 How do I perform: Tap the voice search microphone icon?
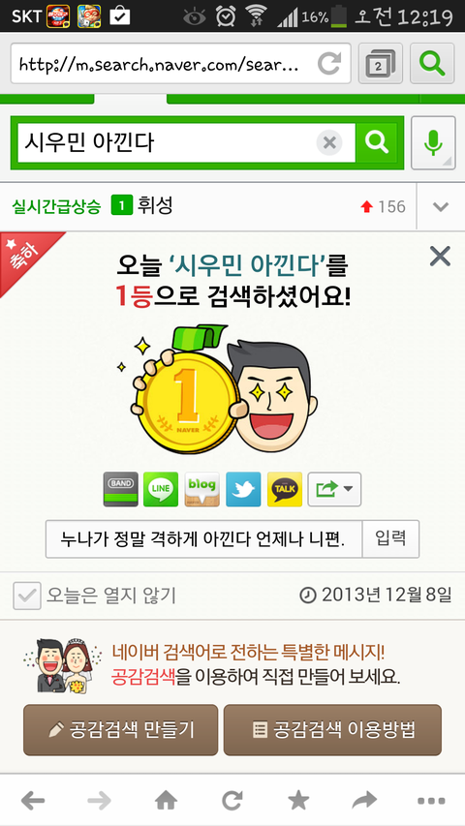(433, 142)
